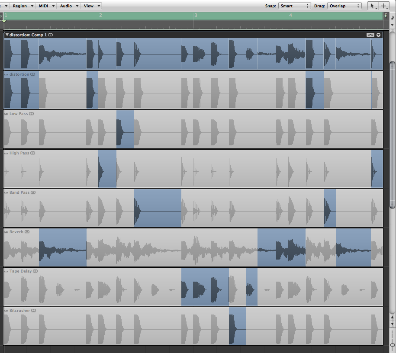The image size is (396, 353).
Task: Click the stereo icon on the distortion take
Action: [33, 74]
